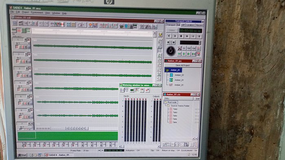The image size is (285, 160).
Task: Click the In point button
Action: click(x=184, y=48)
